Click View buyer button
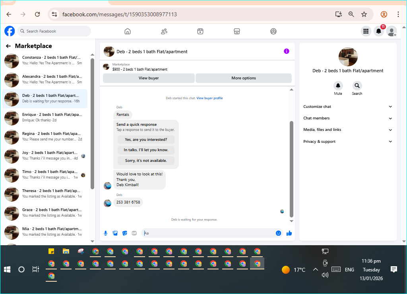This screenshot has height=294, width=407. [x=149, y=78]
